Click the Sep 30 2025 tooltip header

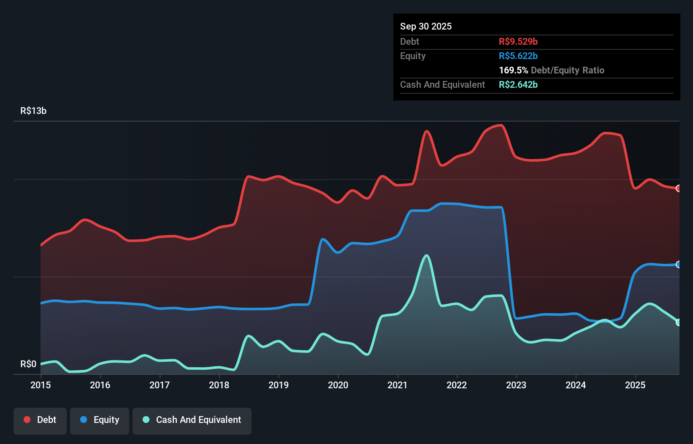[426, 26]
